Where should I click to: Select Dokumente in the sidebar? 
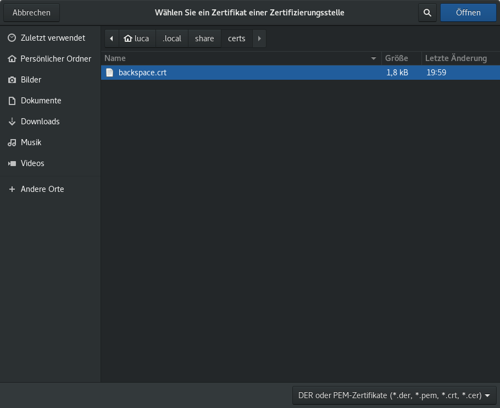point(41,101)
